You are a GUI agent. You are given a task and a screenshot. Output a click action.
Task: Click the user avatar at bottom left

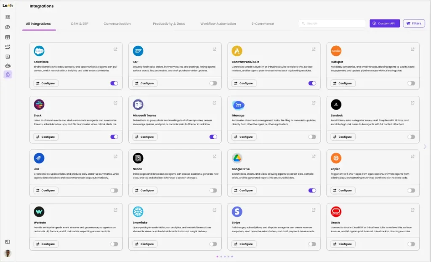tap(8, 253)
